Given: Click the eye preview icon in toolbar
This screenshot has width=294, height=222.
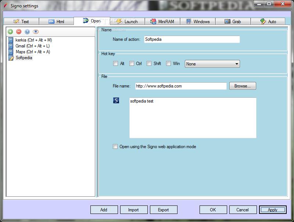Looking at the screenshot, I should tap(36, 32).
